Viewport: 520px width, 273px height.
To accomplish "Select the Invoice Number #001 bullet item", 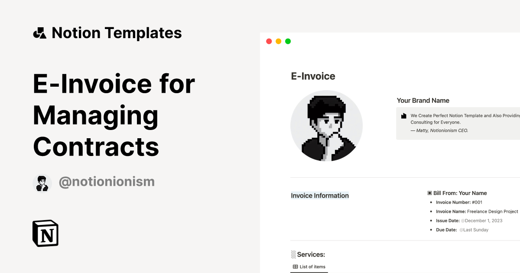I will coord(459,202).
